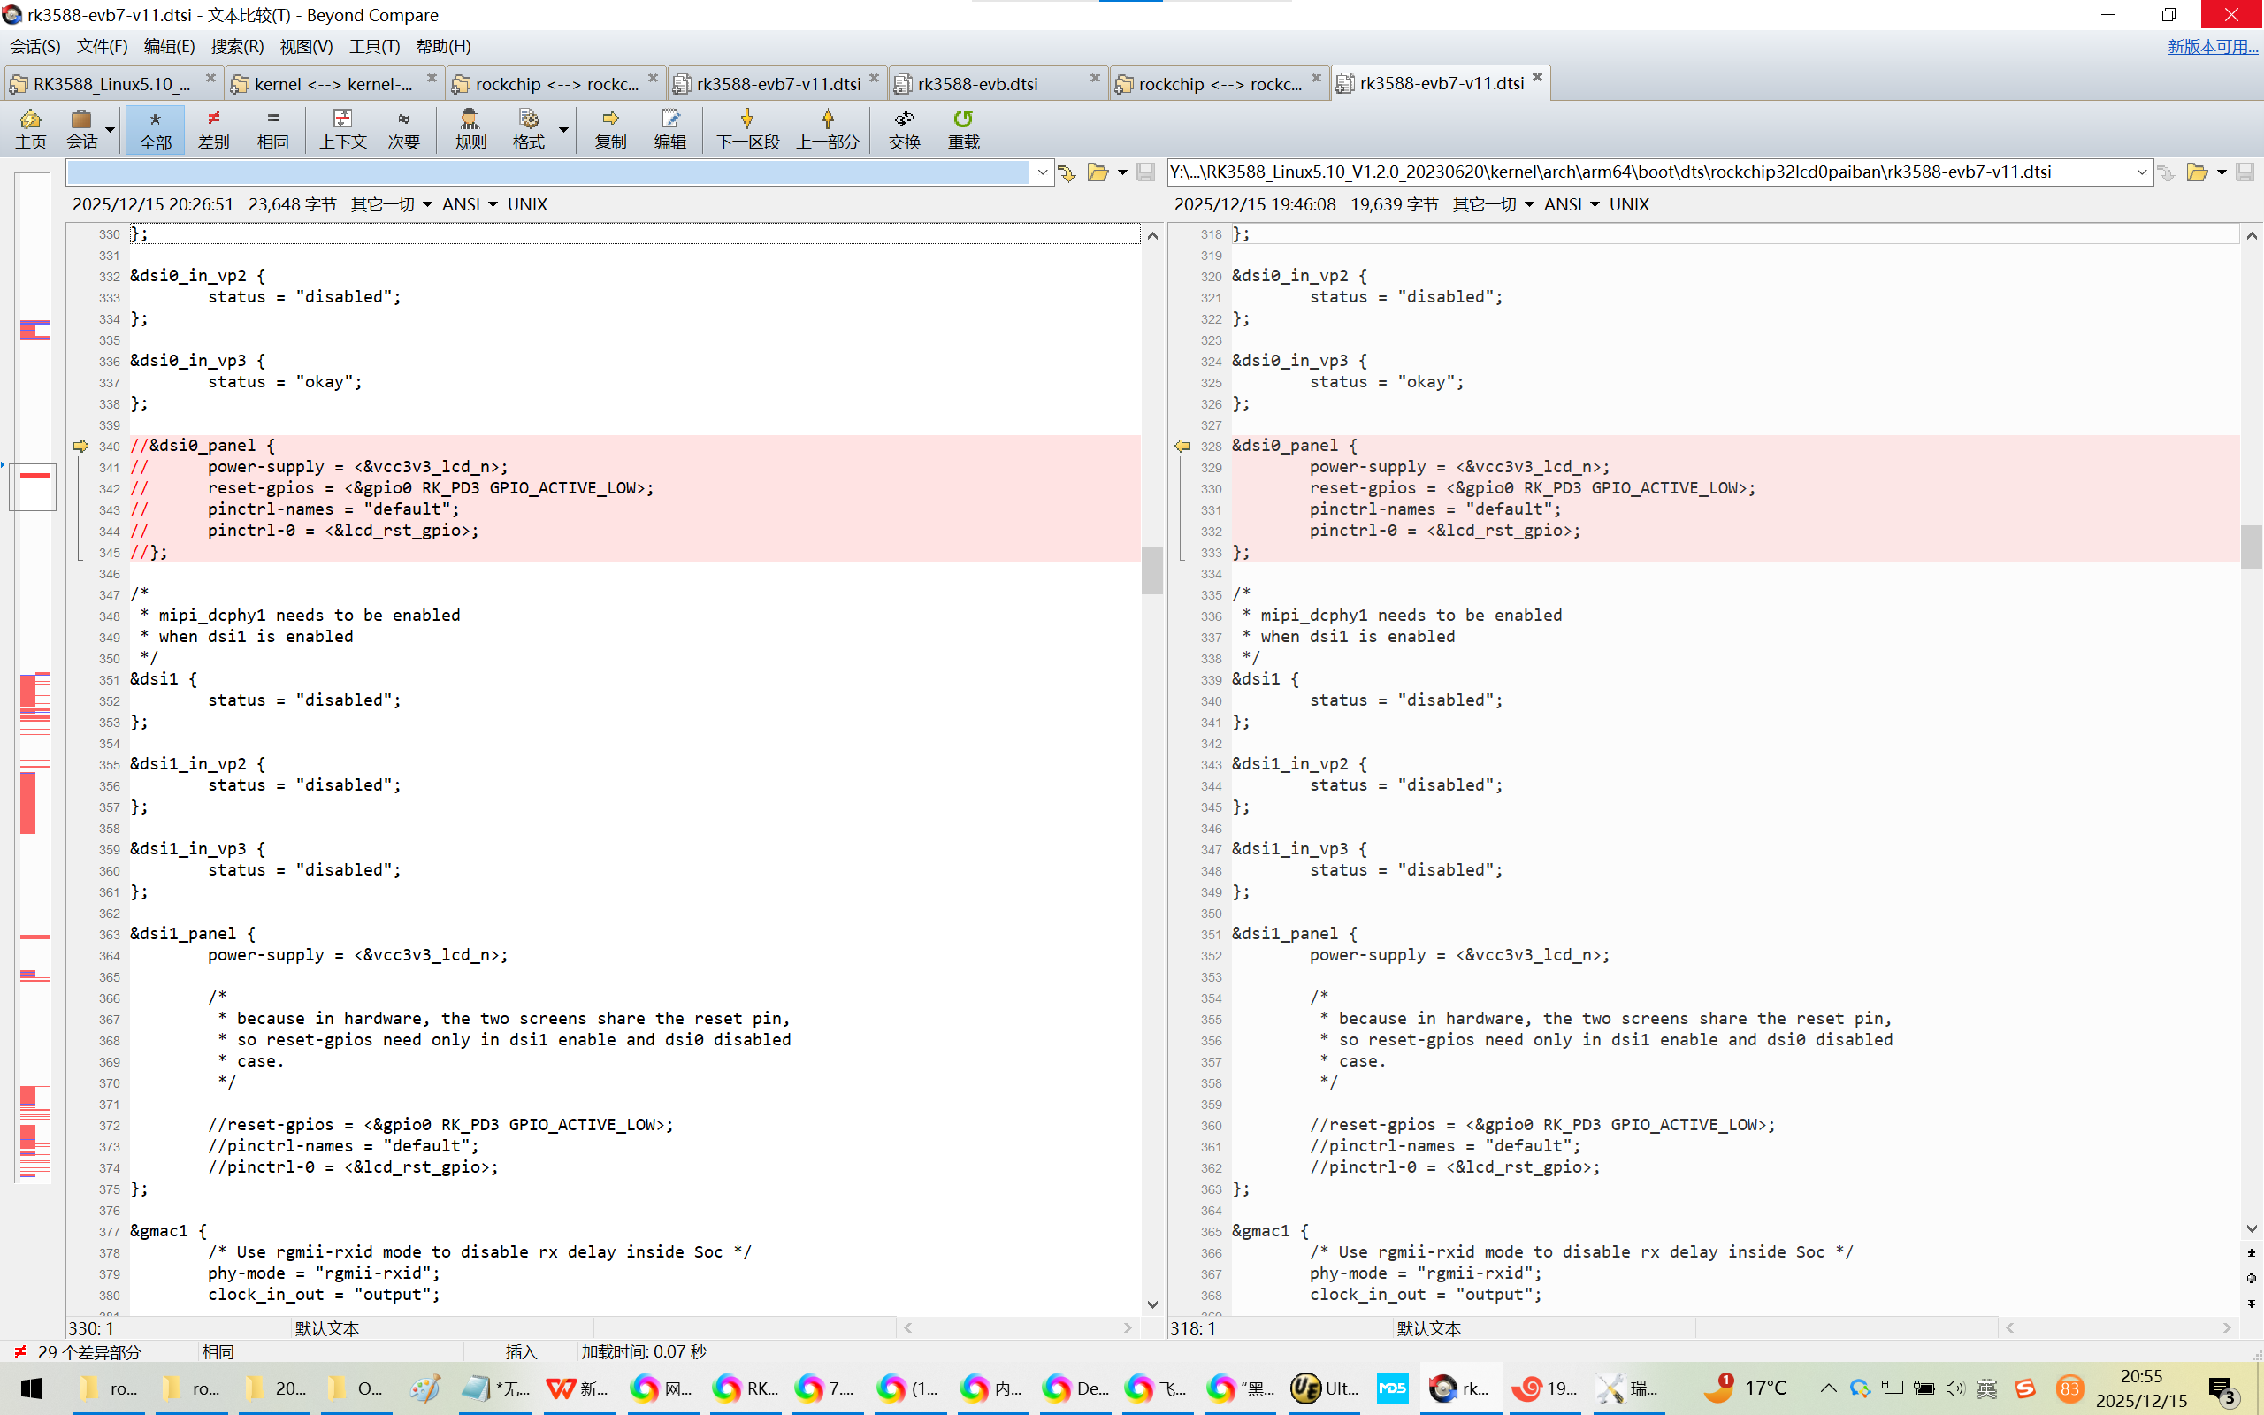Jump to Previous Section (上一部分)
The height and width of the screenshot is (1415, 2264).
(x=827, y=128)
